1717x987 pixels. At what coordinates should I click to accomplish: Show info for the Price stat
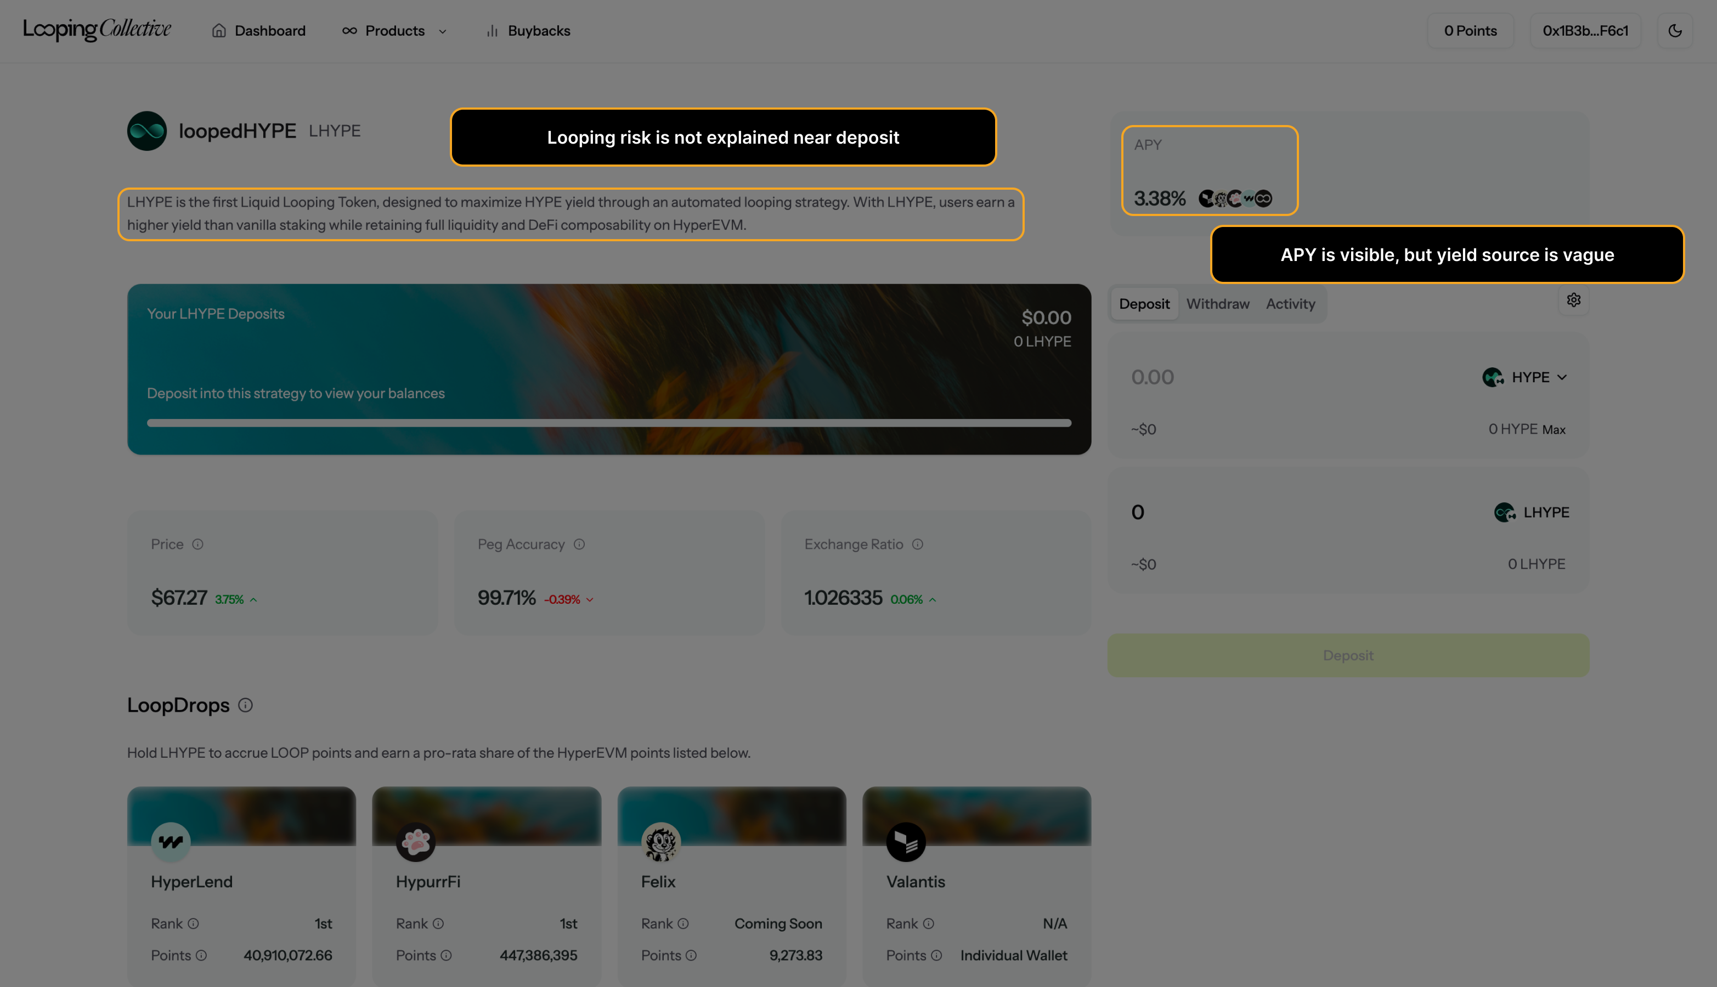[x=197, y=544]
